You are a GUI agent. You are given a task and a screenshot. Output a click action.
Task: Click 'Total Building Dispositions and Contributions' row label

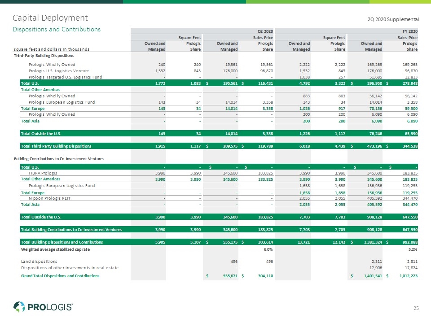(62, 242)
